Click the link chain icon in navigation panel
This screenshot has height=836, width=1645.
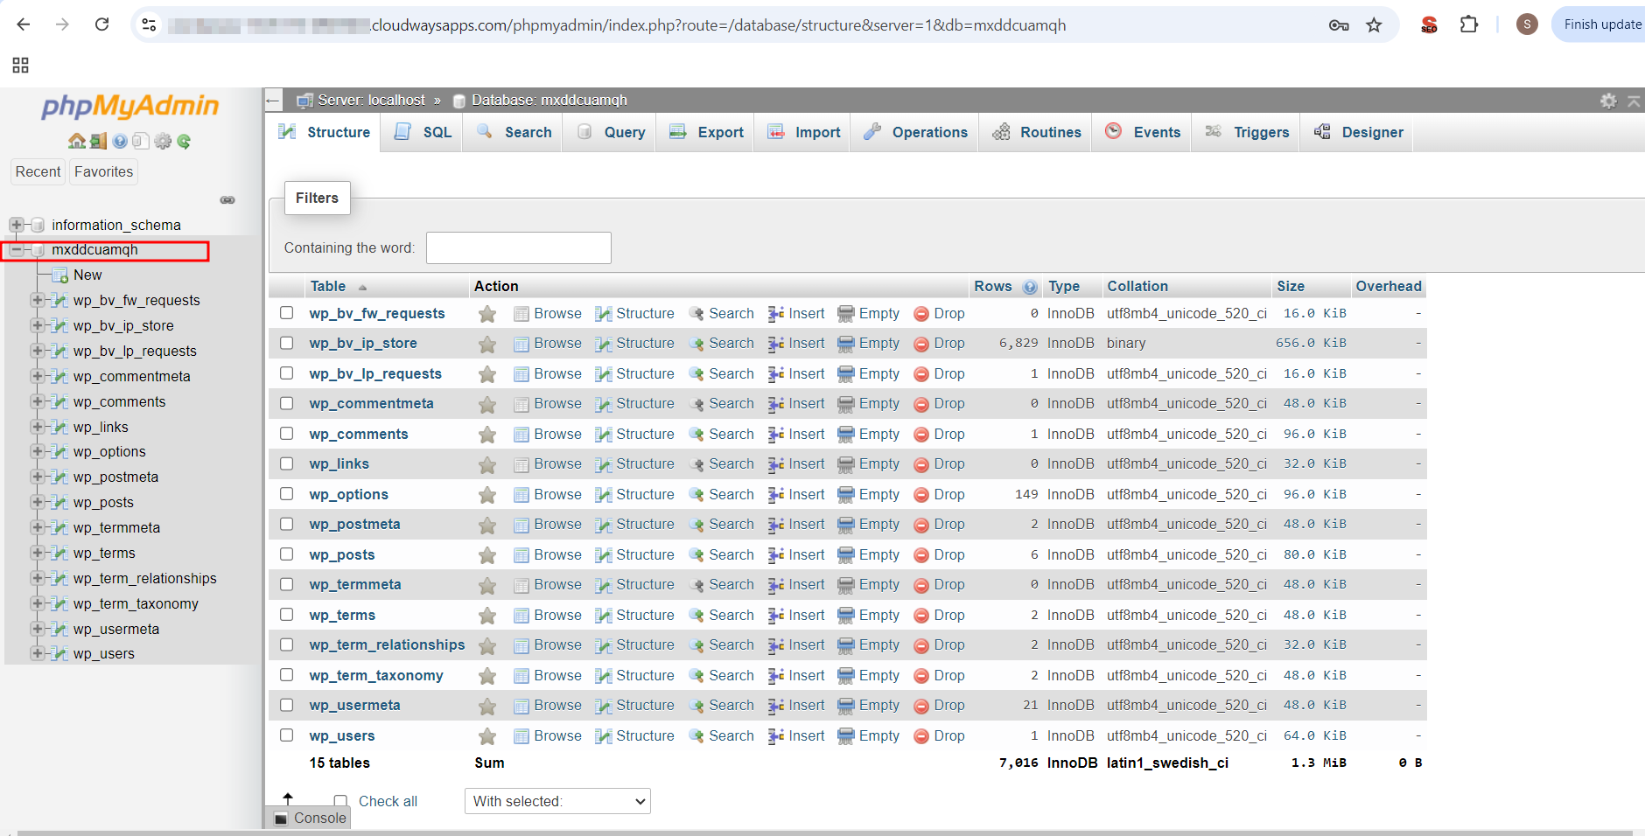click(x=227, y=200)
